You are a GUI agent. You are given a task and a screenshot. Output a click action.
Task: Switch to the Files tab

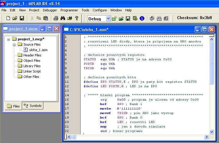click(x=13, y=106)
